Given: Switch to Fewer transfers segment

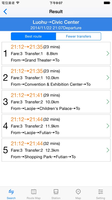Looking at the screenshot, I should click(x=79, y=36).
